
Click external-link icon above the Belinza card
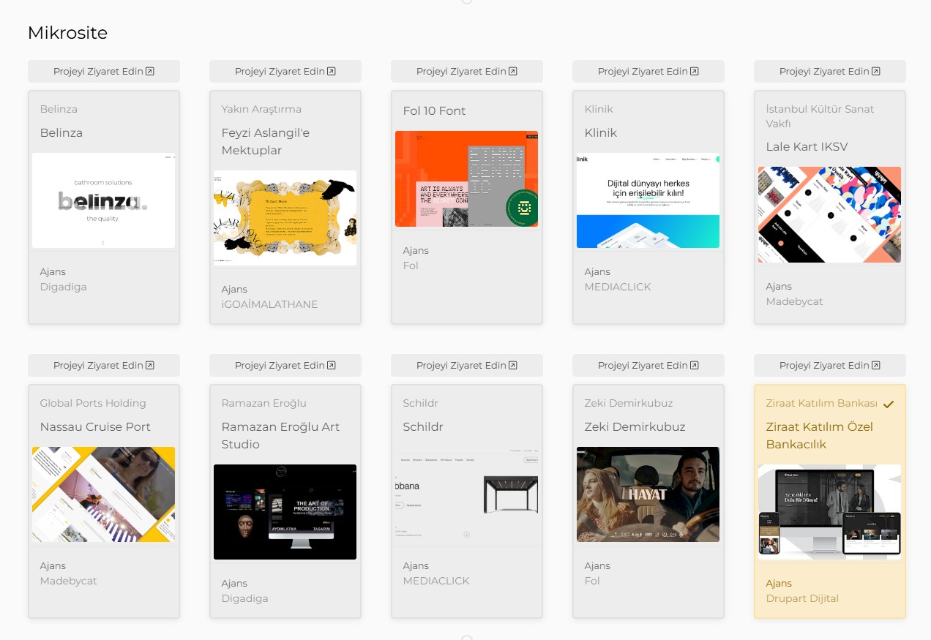pyautogui.click(x=150, y=72)
